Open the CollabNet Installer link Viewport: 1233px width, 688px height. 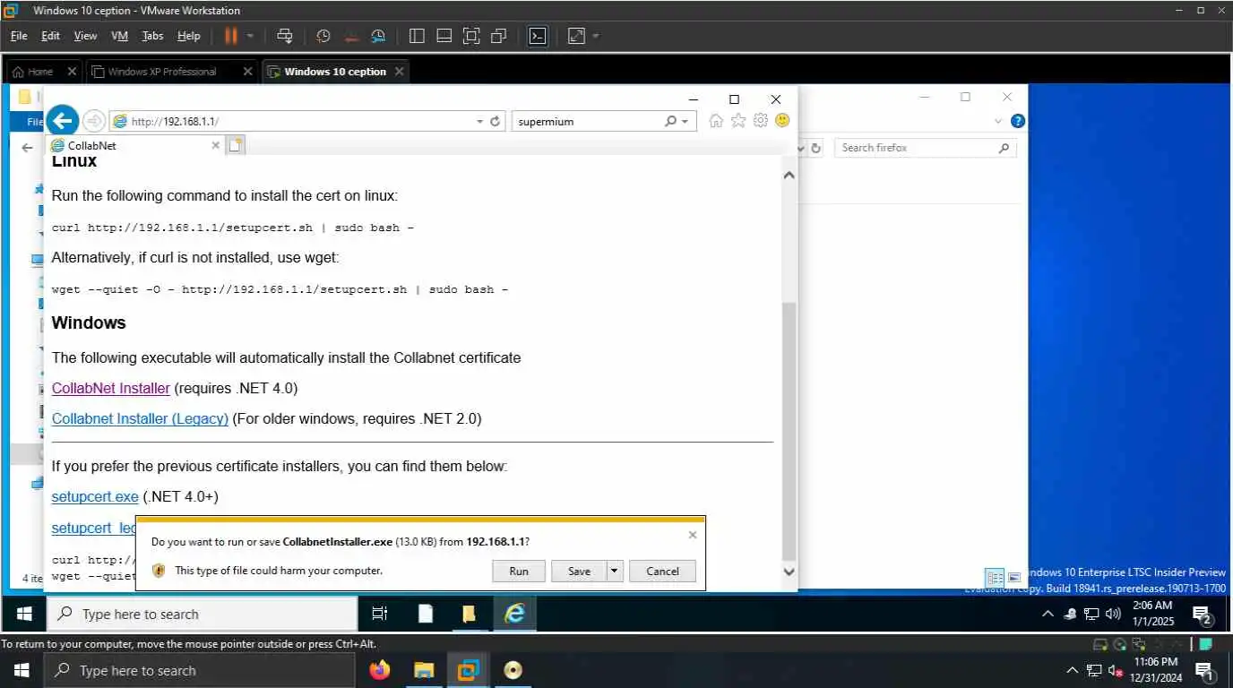click(x=111, y=388)
